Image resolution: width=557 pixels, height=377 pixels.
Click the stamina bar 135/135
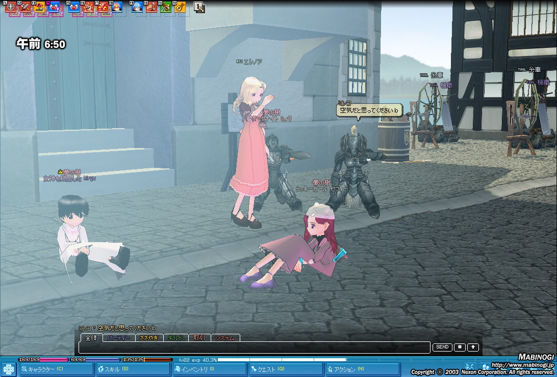(147, 360)
